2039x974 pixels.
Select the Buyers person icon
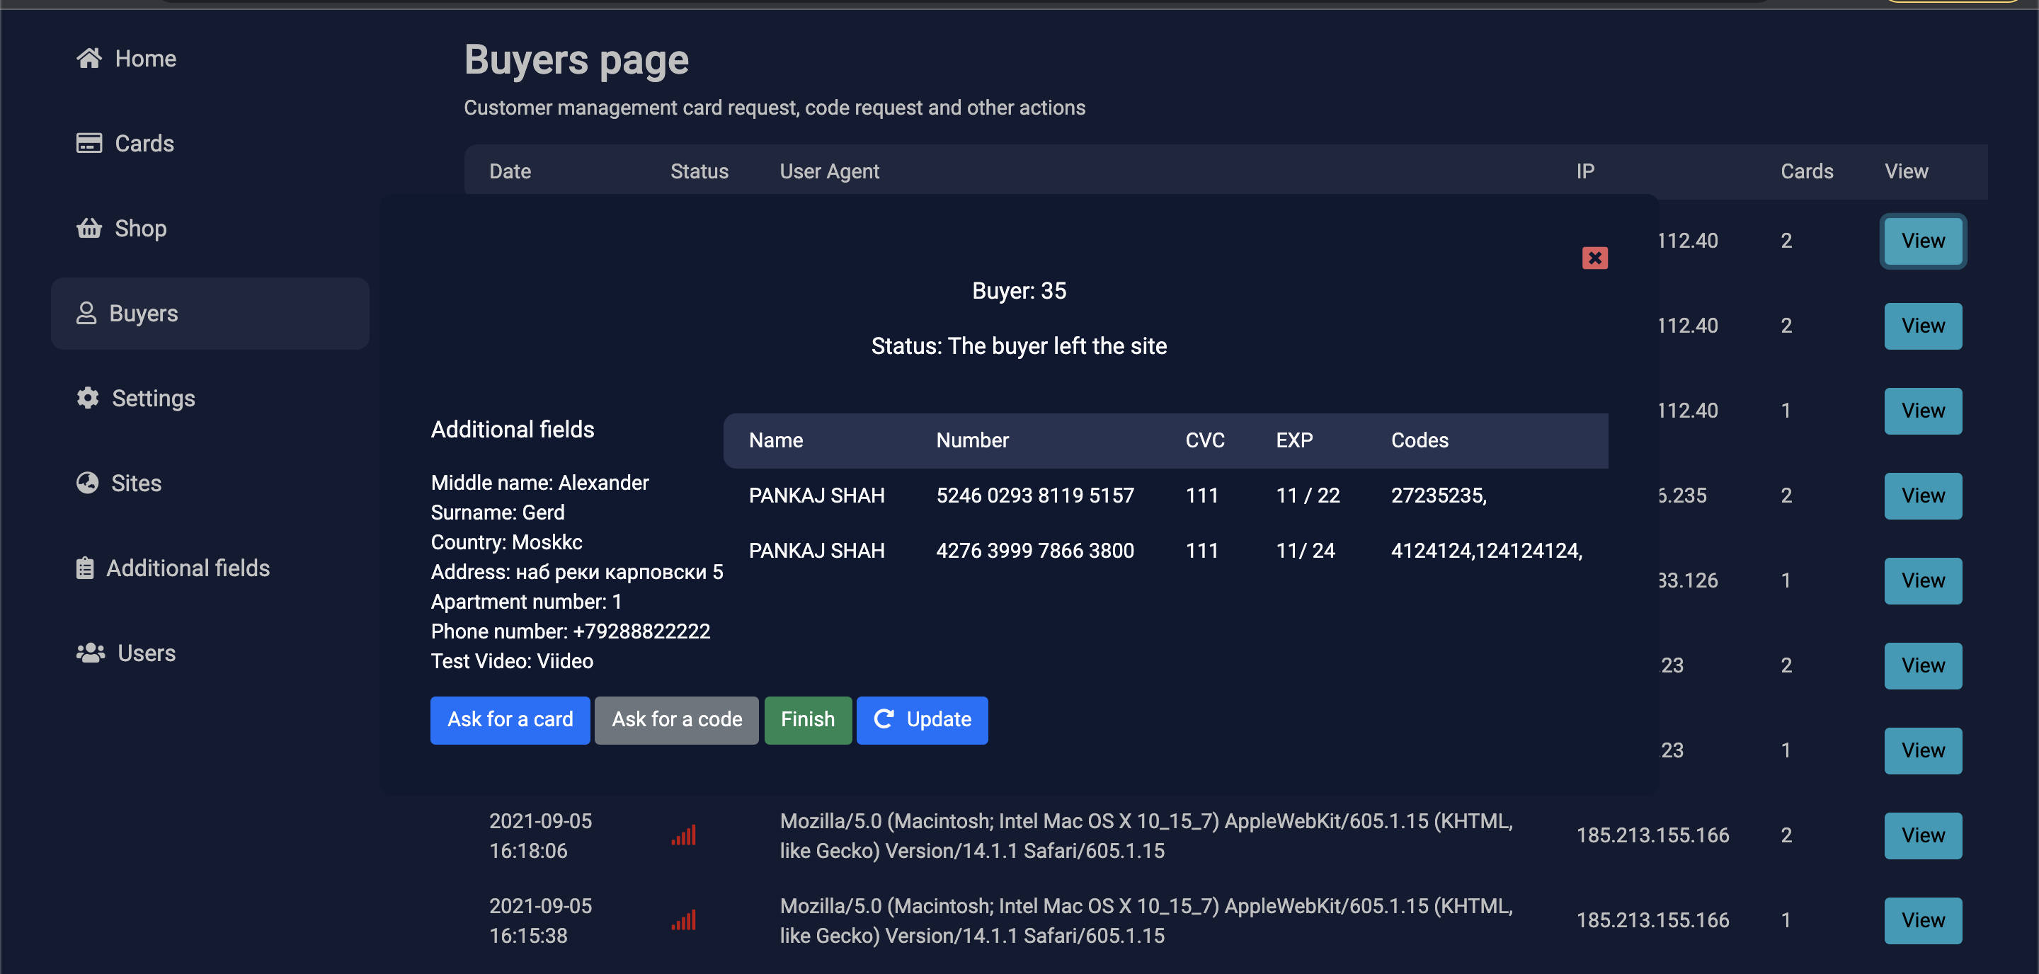(86, 314)
